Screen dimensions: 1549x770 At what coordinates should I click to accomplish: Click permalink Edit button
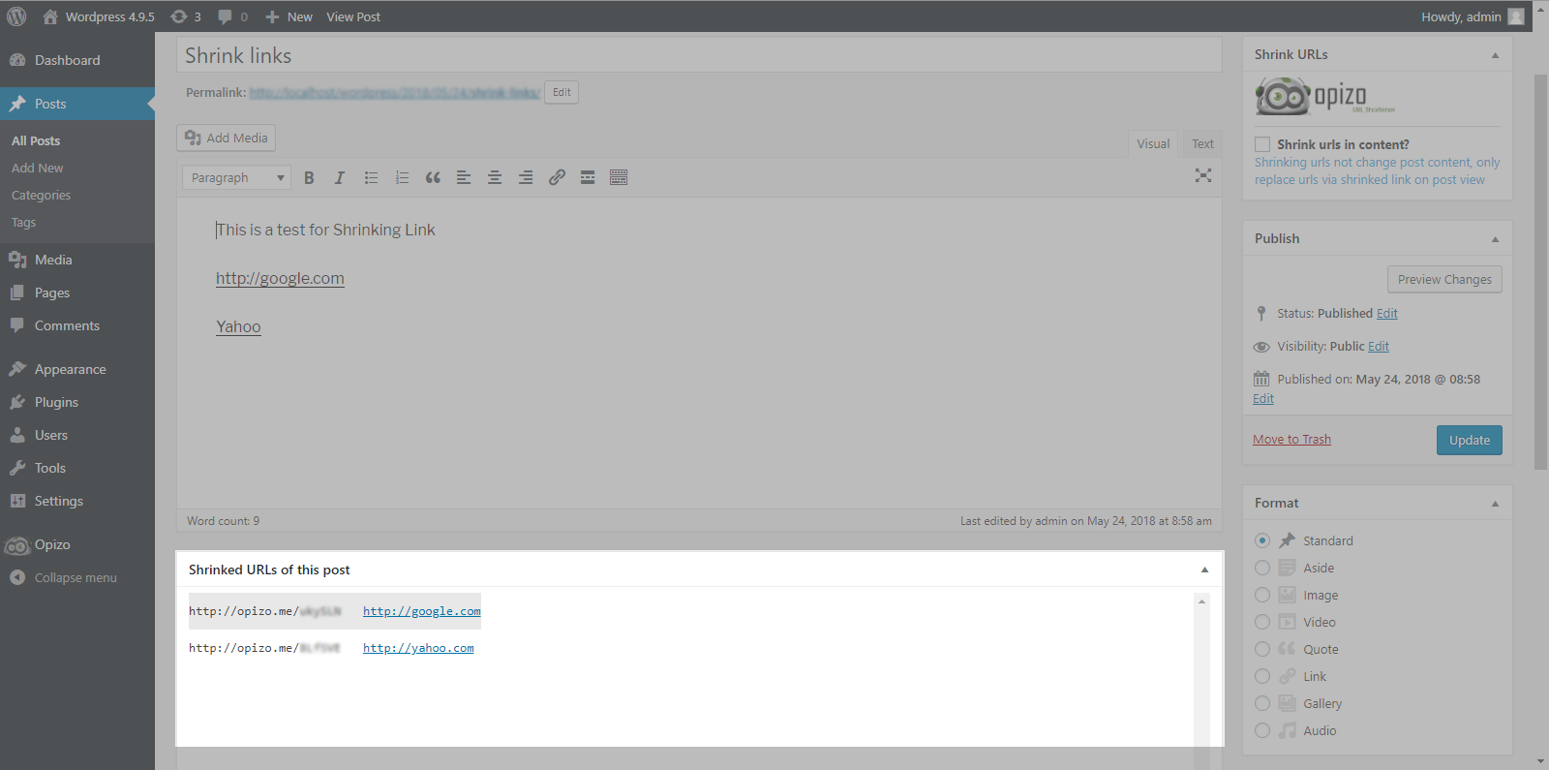coord(562,92)
